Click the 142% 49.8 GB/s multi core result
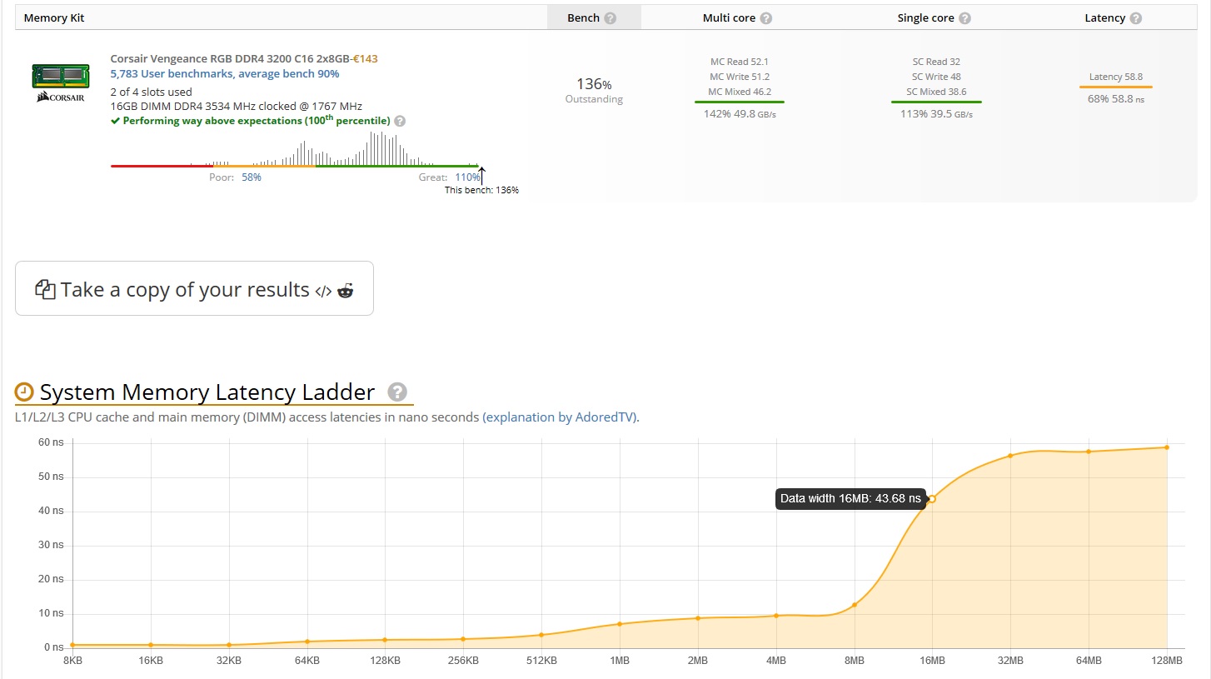The image size is (1211, 679). (740, 114)
